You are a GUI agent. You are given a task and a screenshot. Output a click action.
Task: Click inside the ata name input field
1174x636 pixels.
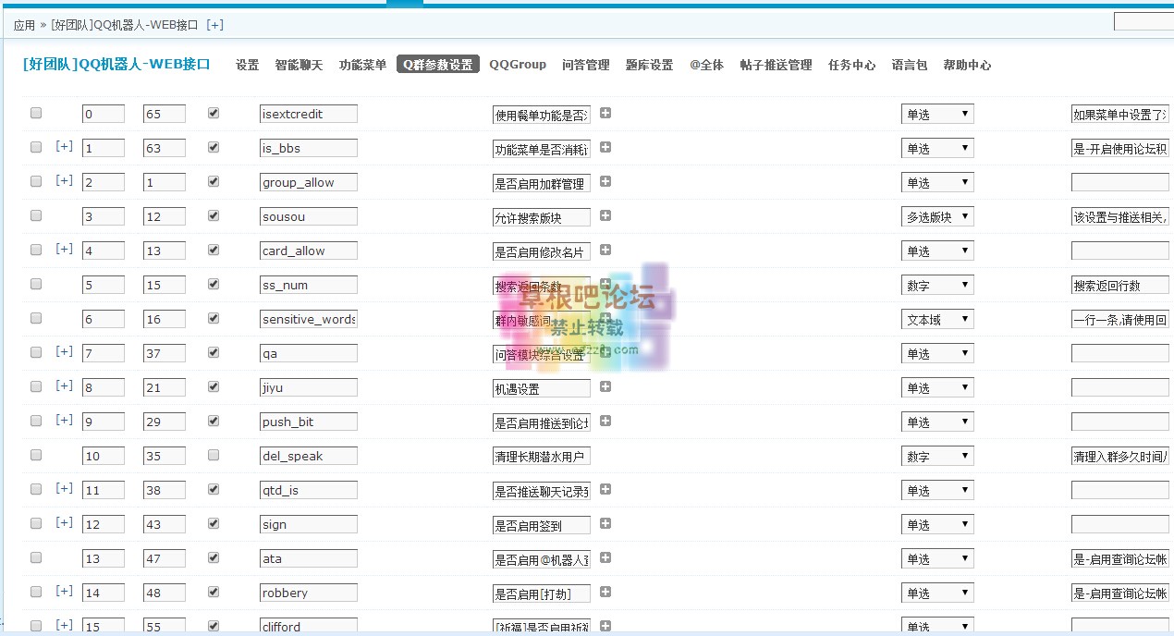click(x=308, y=557)
